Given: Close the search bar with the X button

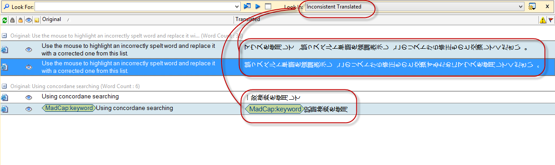Looking at the screenshot, I should point(547,6).
